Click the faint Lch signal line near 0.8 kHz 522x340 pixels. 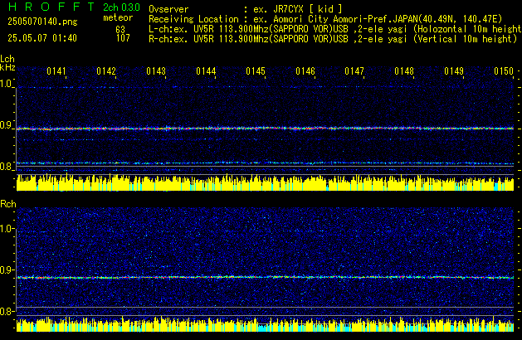point(265,163)
